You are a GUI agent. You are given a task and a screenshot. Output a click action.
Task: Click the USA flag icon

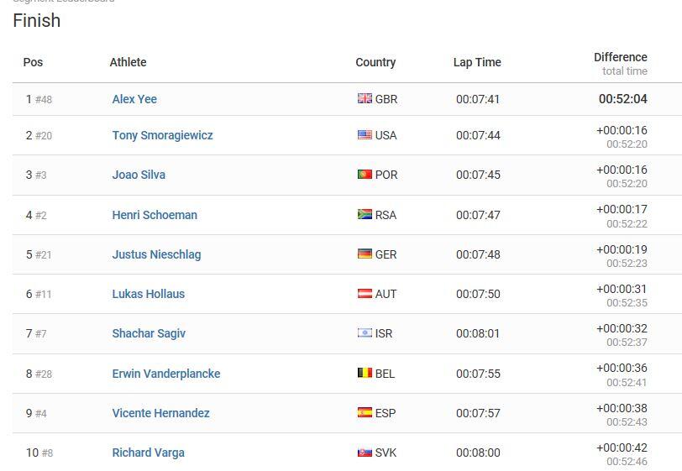click(x=365, y=135)
